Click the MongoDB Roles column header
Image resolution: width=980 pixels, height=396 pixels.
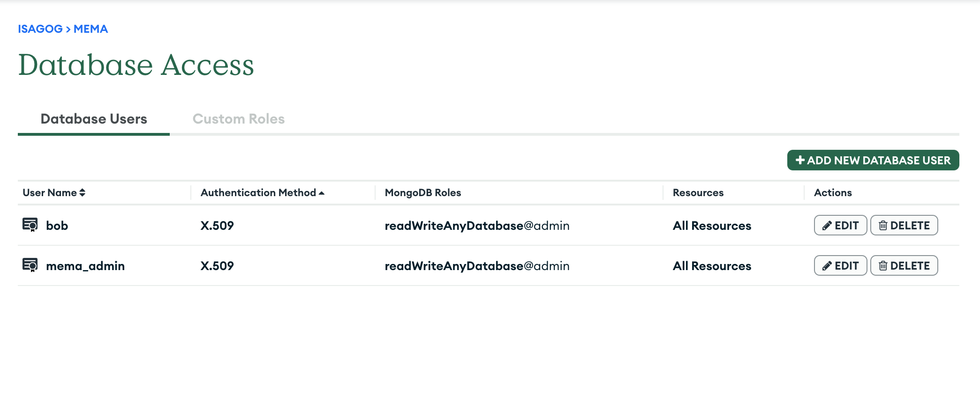point(422,192)
